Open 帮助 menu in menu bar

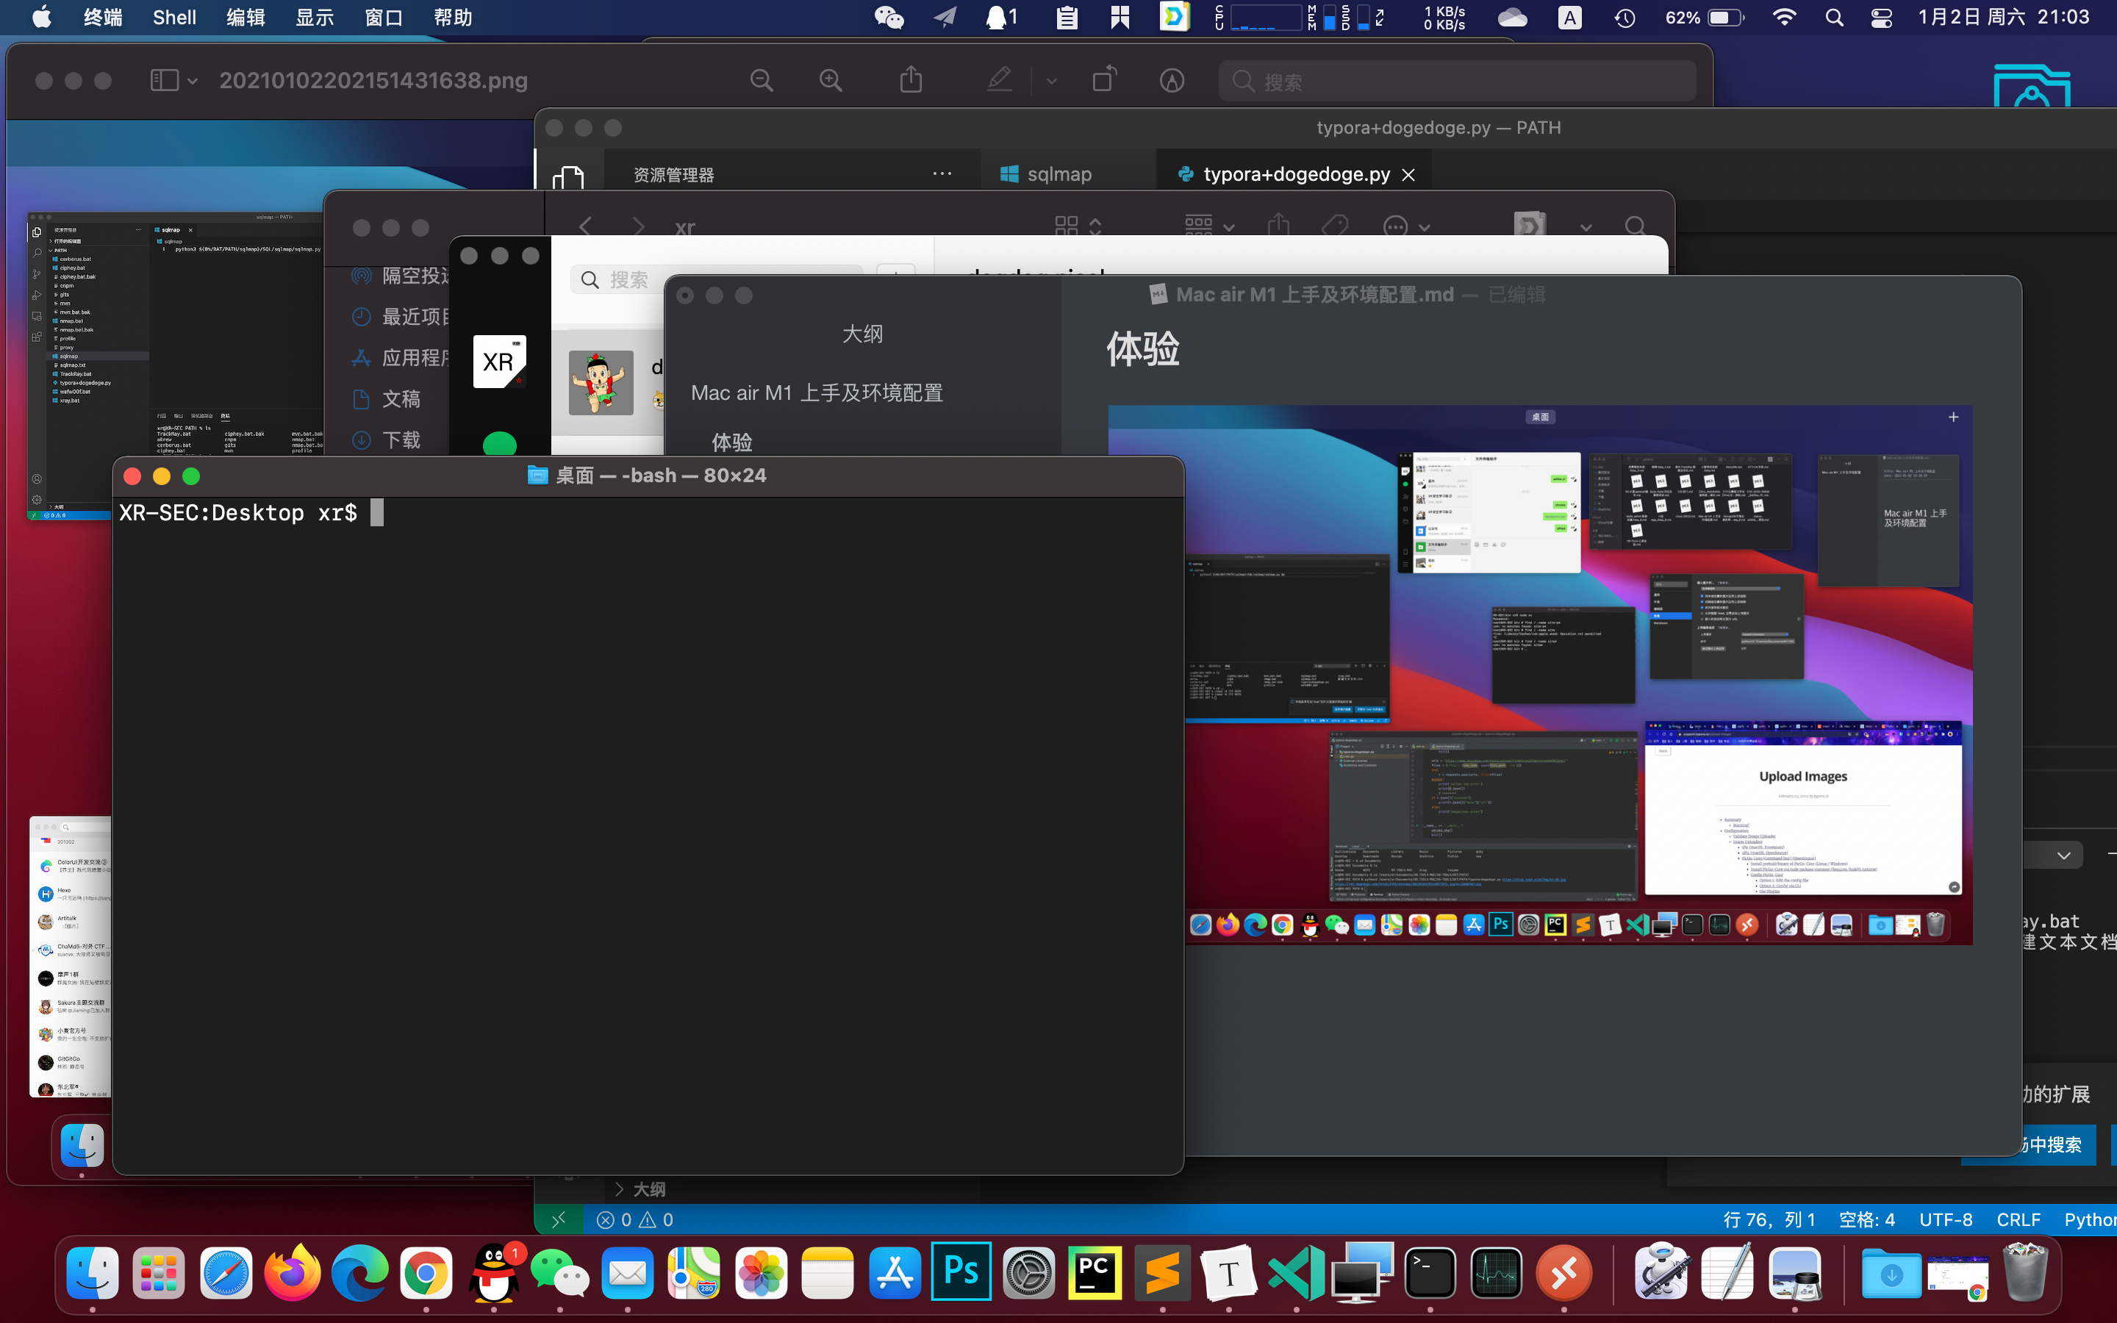[x=452, y=18]
